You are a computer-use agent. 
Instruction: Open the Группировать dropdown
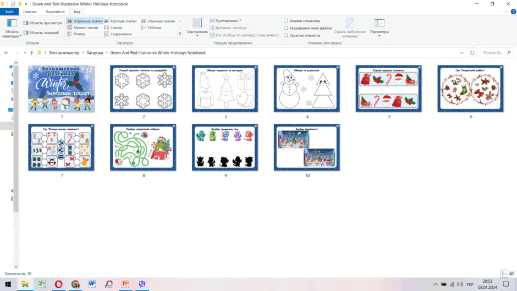coord(226,20)
